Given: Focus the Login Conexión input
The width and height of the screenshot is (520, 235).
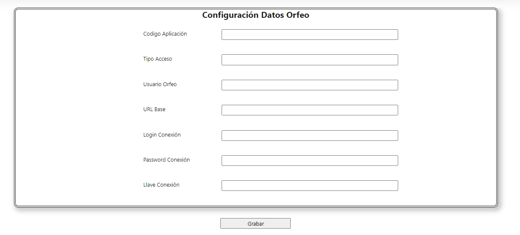Looking at the screenshot, I should [309, 136].
